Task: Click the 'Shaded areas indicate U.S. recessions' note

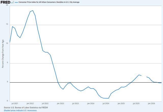Action: point(20,110)
